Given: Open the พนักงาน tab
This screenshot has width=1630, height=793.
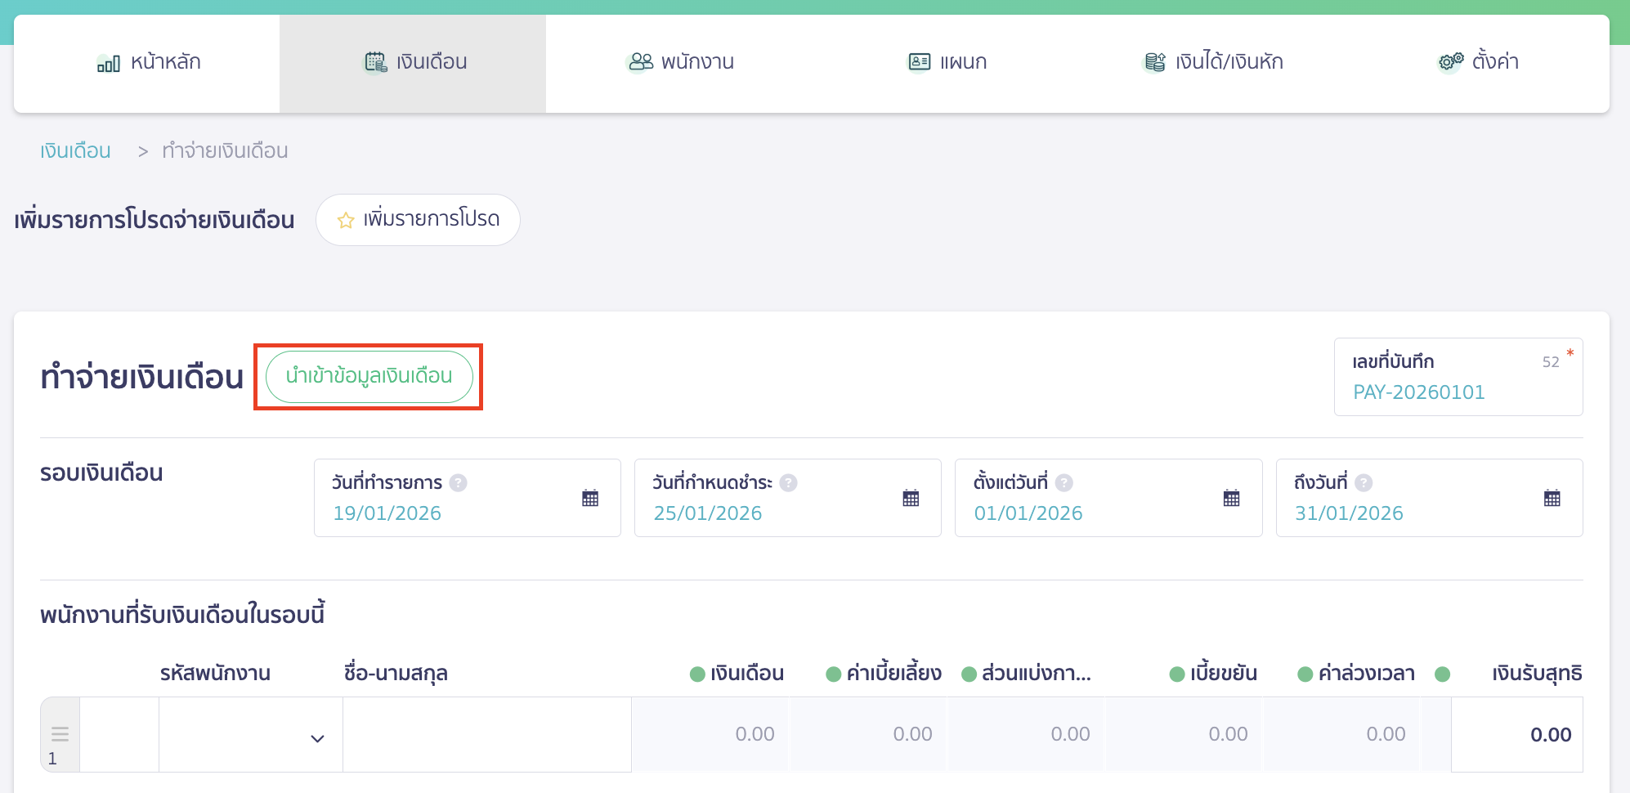Looking at the screenshot, I should coord(680,62).
